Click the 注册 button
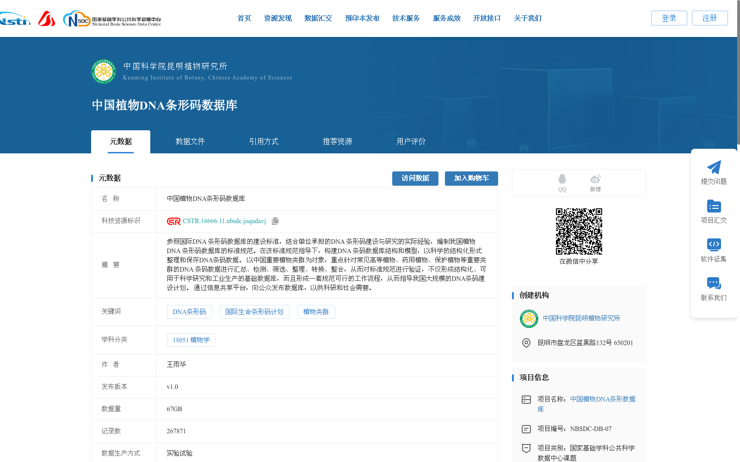The height and width of the screenshot is (462, 740). pyautogui.click(x=710, y=18)
